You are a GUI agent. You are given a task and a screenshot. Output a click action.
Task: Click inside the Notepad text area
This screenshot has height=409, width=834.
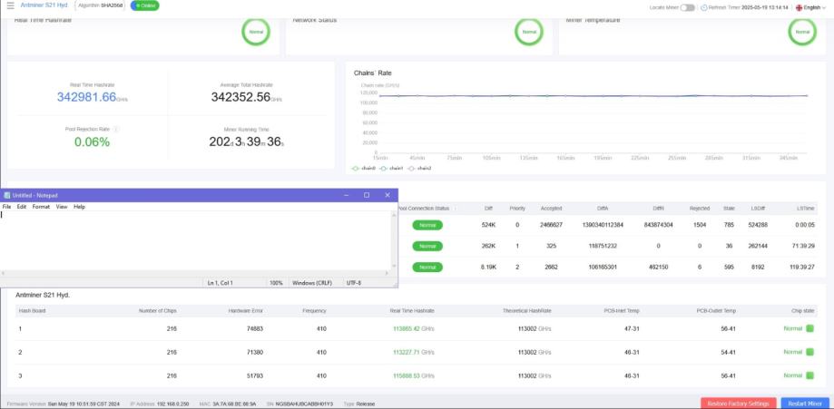tap(196, 240)
